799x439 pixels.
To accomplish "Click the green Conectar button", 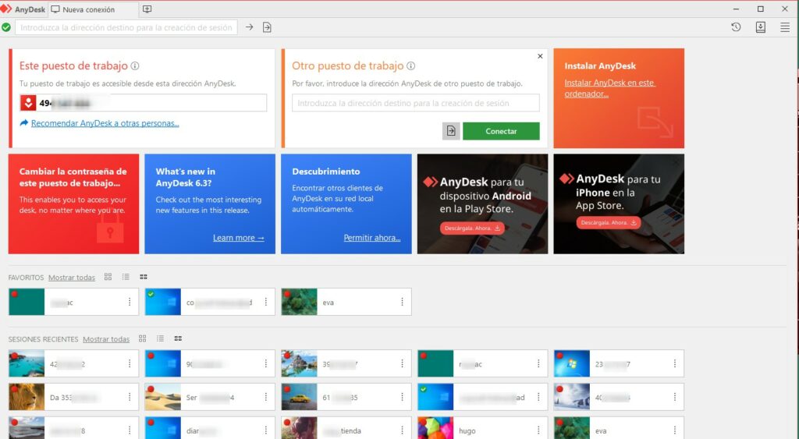I will tap(501, 131).
